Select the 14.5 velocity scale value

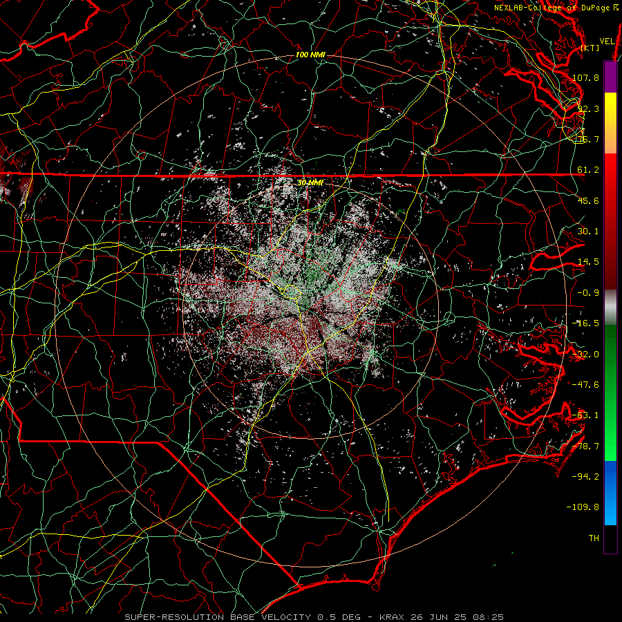(x=588, y=262)
